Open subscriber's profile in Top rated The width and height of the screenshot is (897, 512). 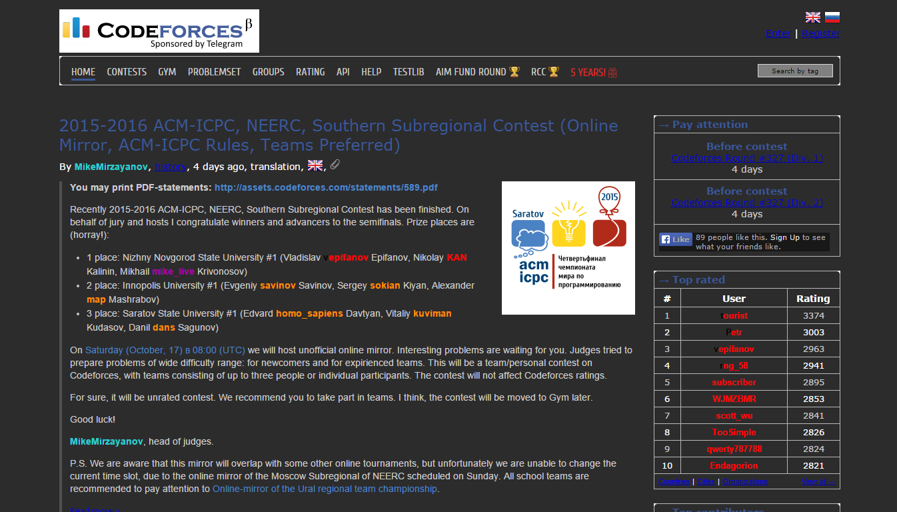coord(734,382)
